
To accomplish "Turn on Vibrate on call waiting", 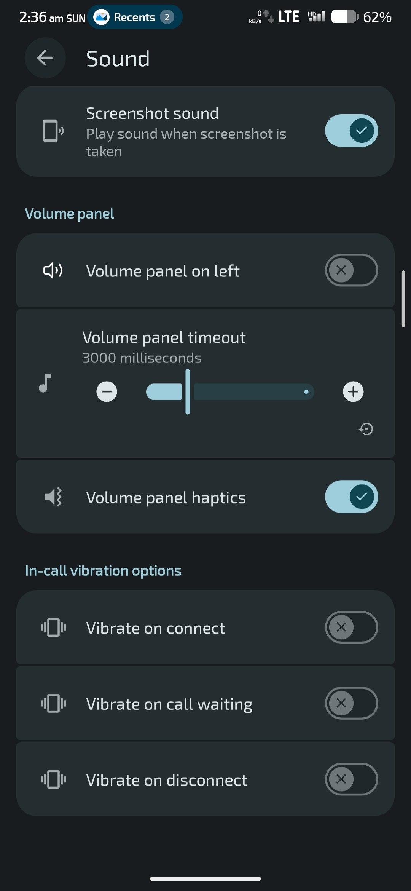I will click(351, 703).
